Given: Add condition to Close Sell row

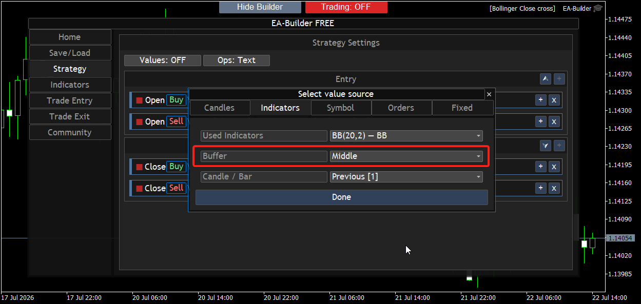Looking at the screenshot, I should 540,188.
